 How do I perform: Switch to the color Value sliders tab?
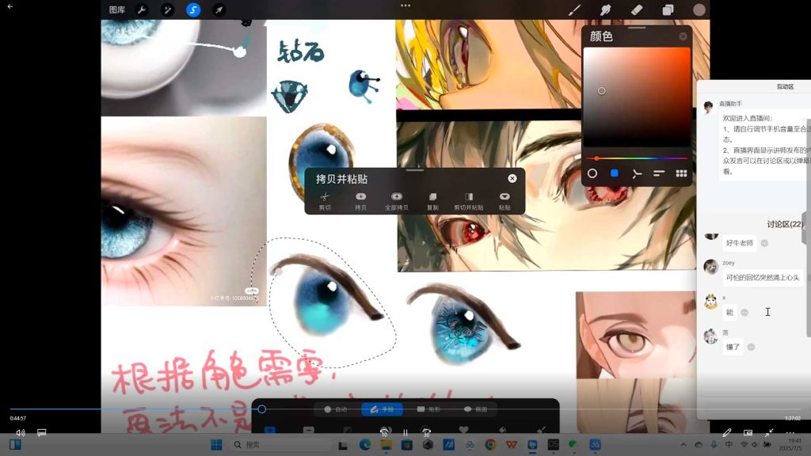(659, 173)
